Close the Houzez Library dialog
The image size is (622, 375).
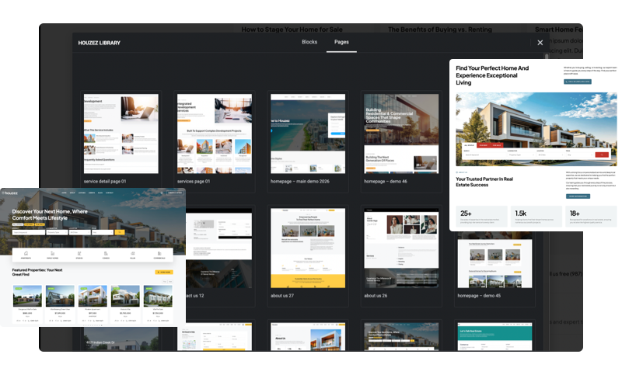(540, 43)
